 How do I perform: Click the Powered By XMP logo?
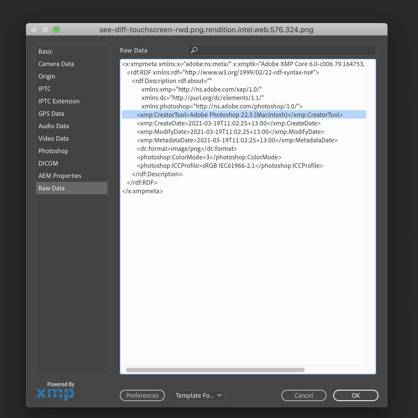[x=56, y=391]
